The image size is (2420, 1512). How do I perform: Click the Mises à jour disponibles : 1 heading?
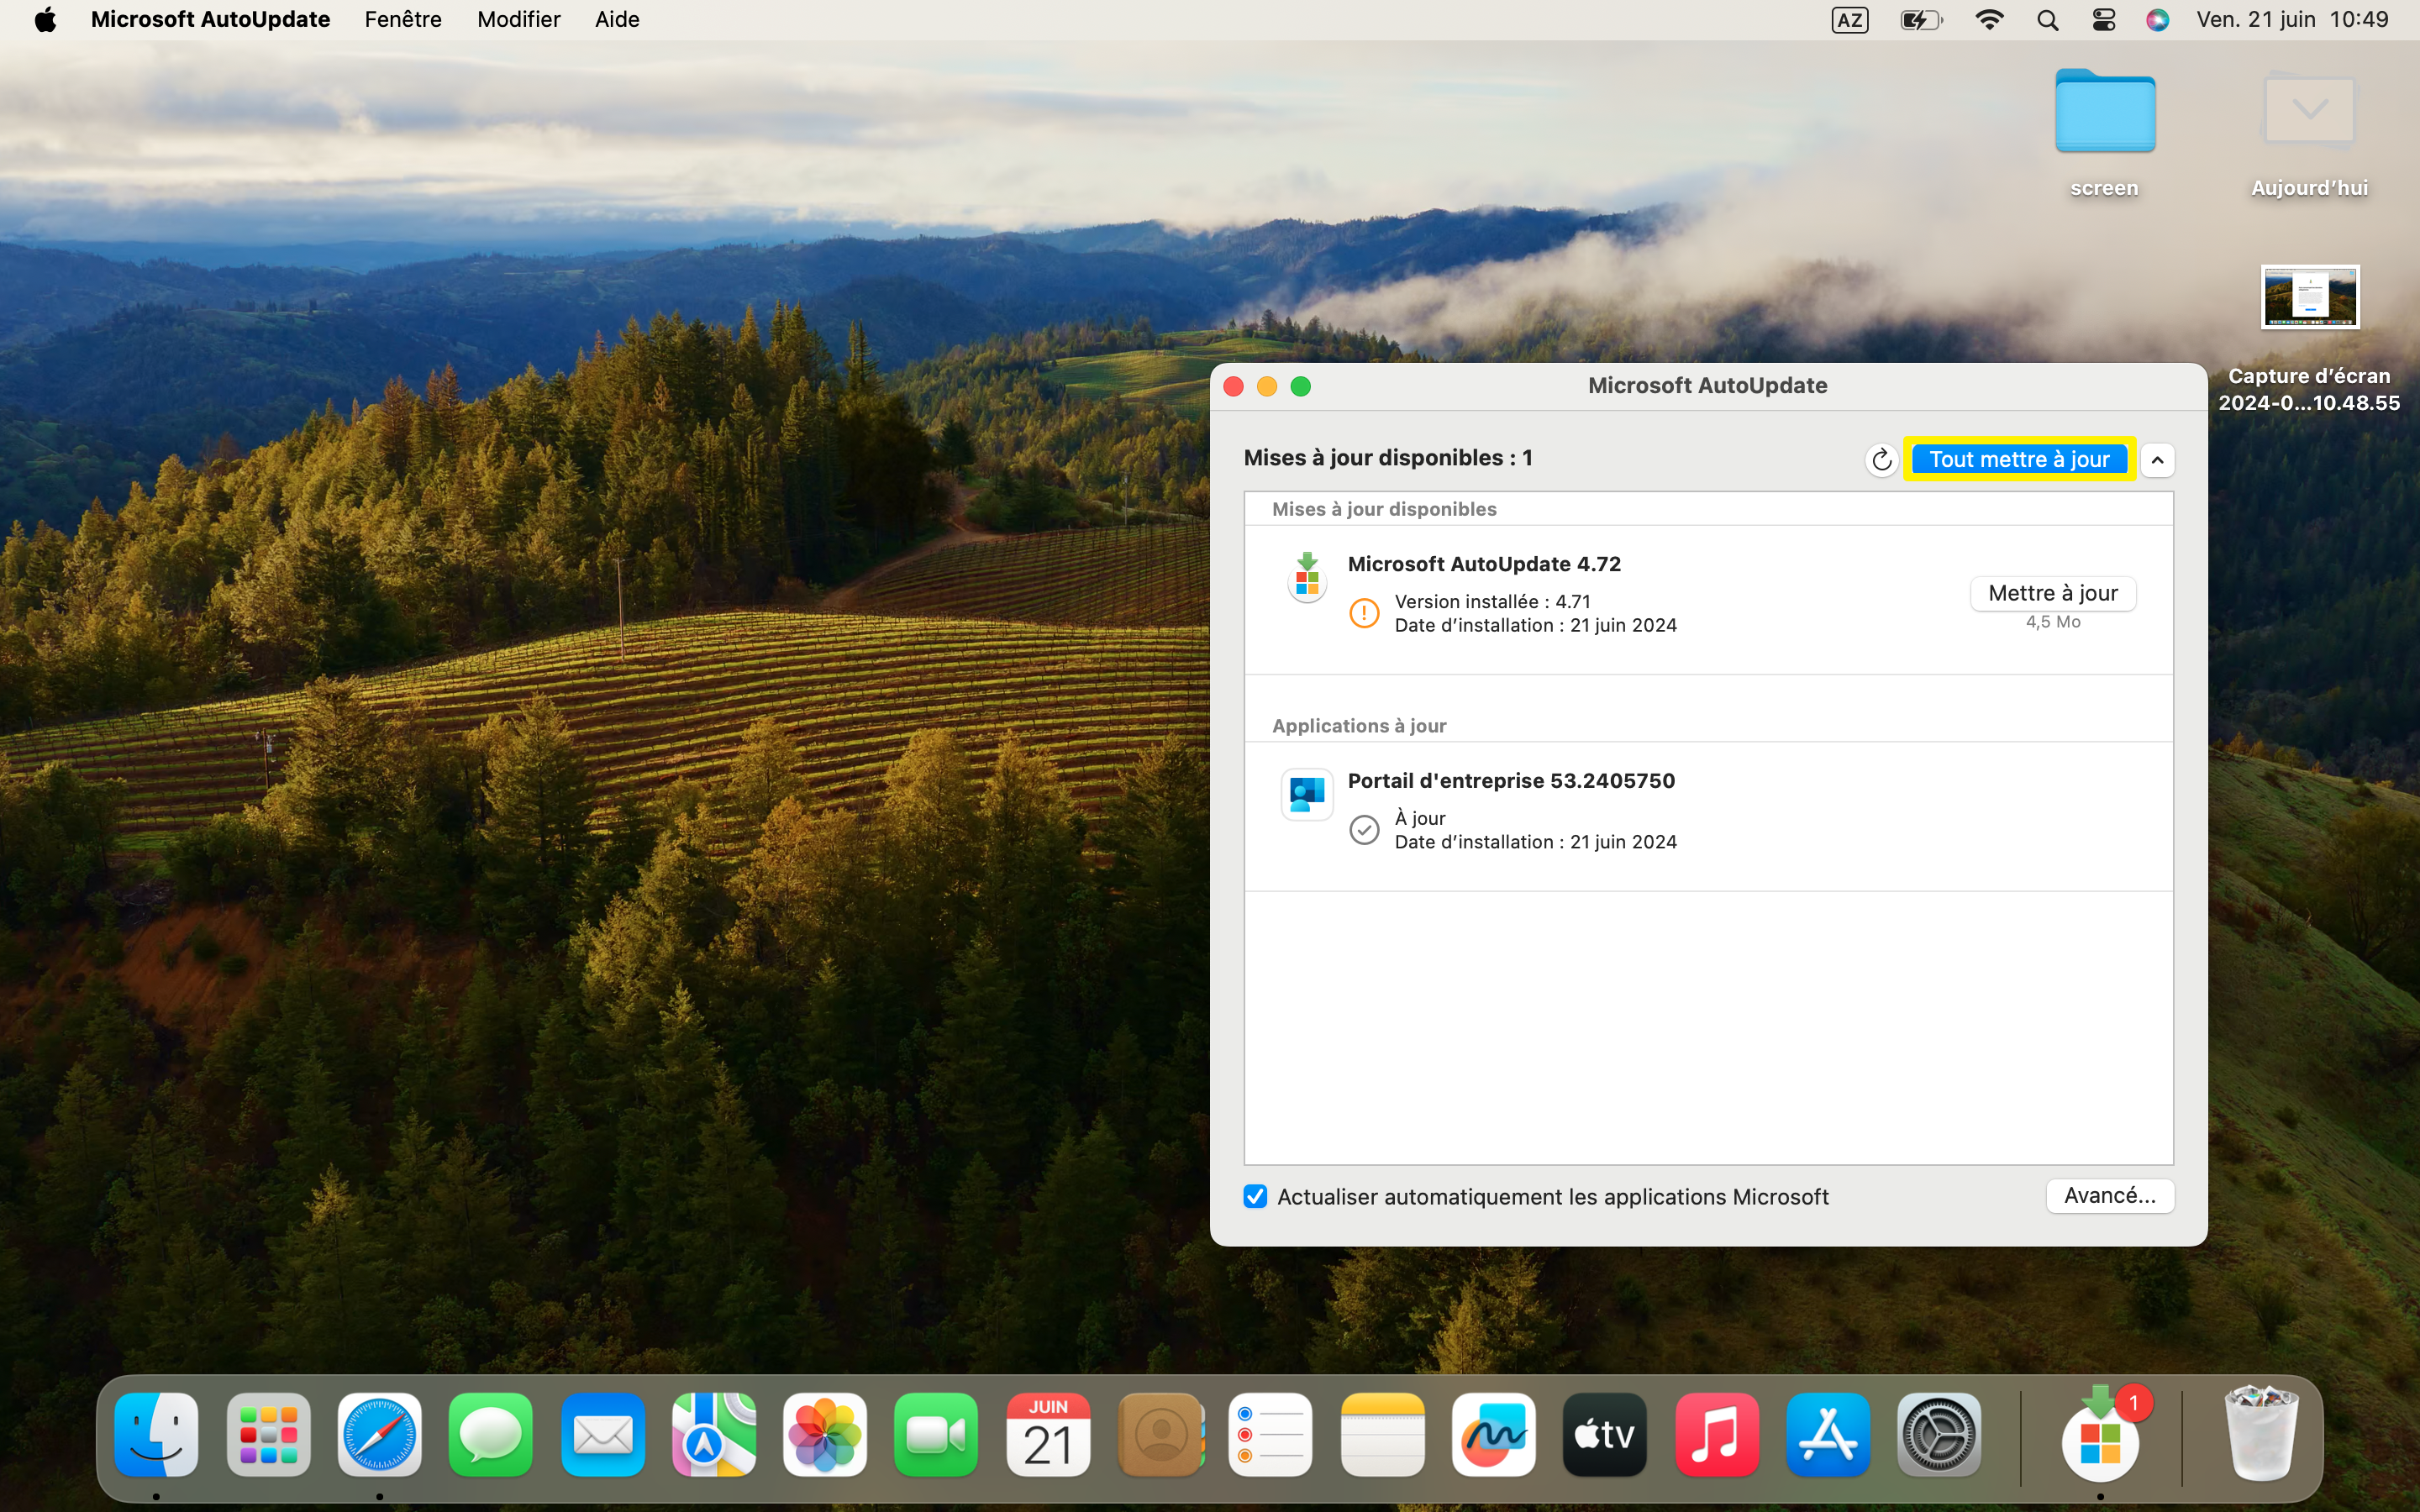point(1388,458)
